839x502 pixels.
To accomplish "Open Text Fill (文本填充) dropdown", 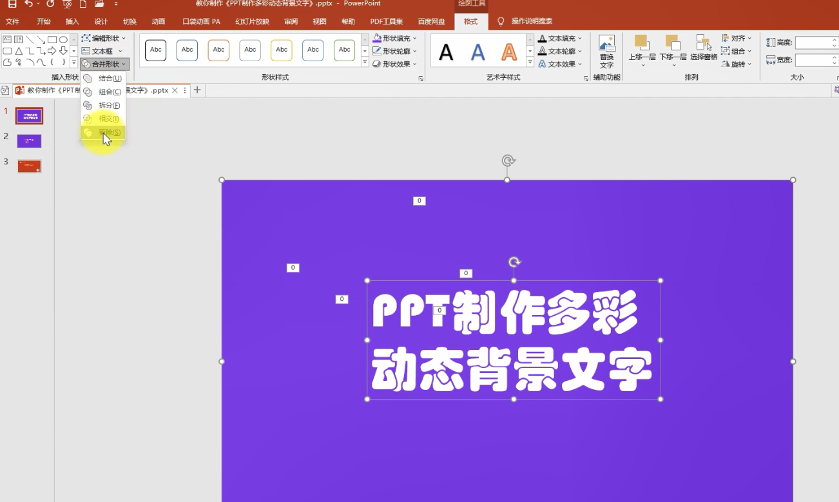I will [x=560, y=39].
